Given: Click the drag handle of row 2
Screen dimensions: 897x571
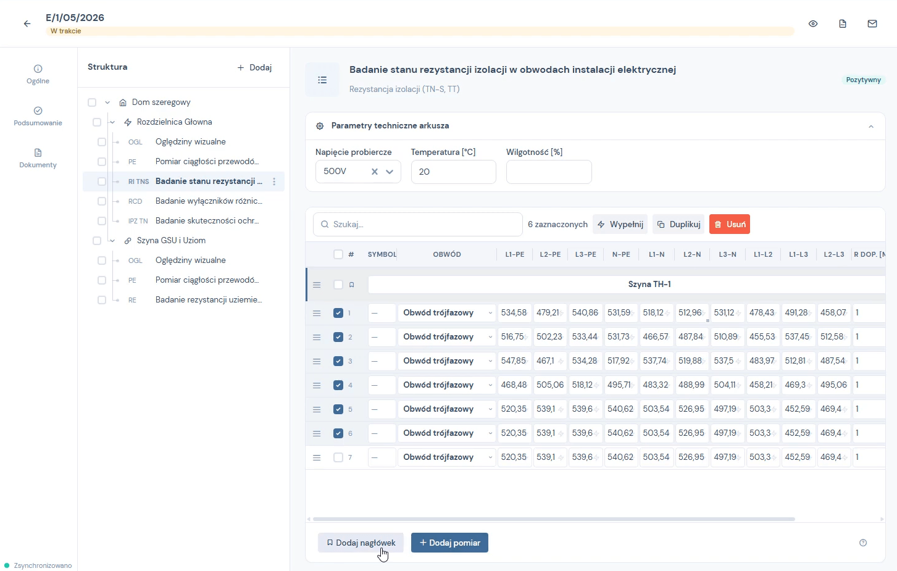Looking at the screenshot, I should (x=317, y=337).
